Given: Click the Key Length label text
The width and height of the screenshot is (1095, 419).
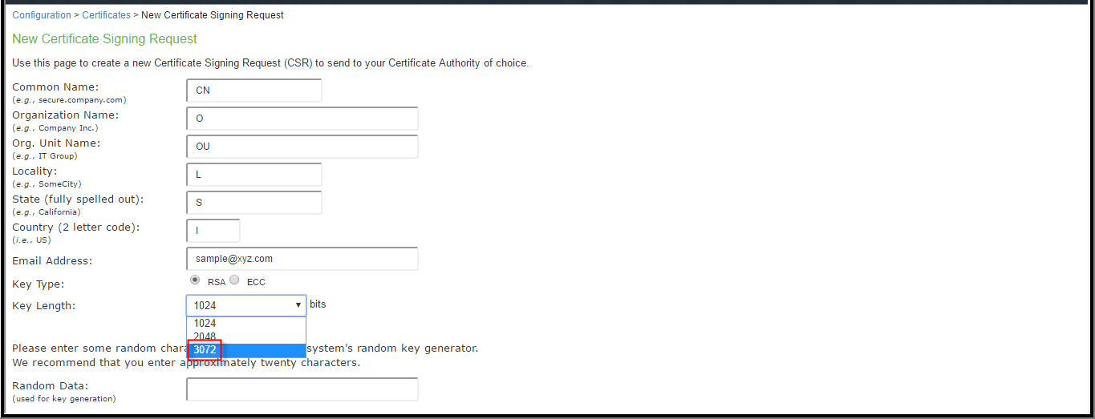Looking at the screenshot, I should [x=44, y=305].
